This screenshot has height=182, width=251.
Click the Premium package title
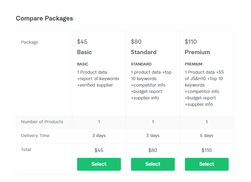click(x=197, y=52)
